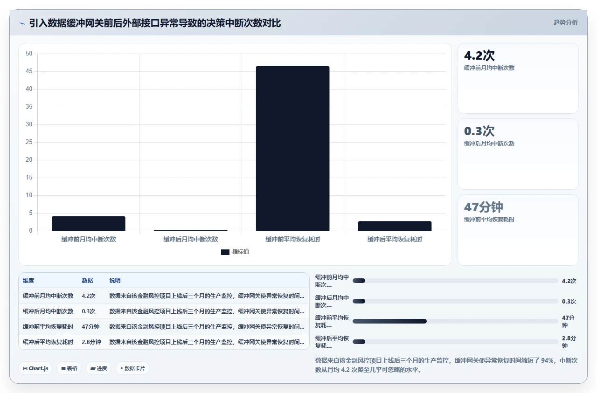Click the 进度 tag button
The height and width of the screenshot is (393, 597).
[x=98, y=368]
